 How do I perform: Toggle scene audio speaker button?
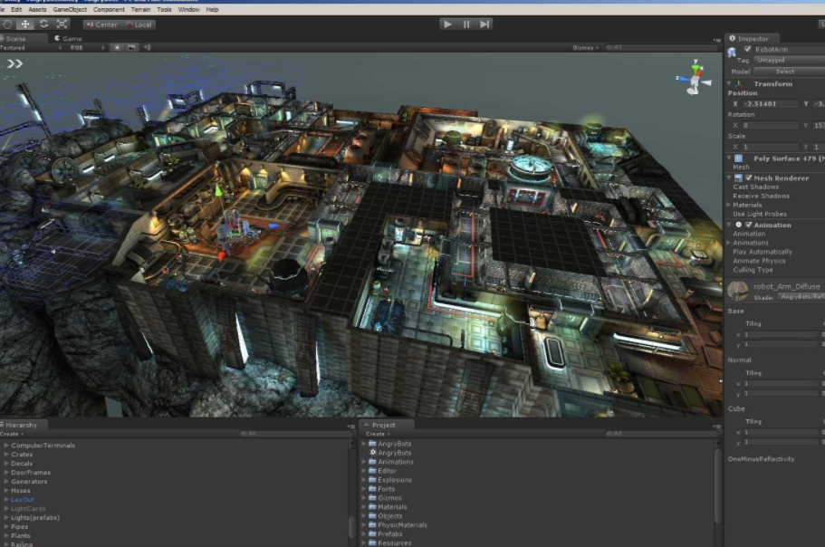pyautogui.click(x=147, y=47)
